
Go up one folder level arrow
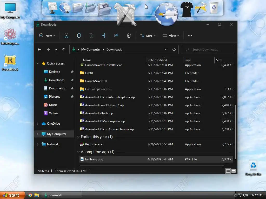[64, 49]
